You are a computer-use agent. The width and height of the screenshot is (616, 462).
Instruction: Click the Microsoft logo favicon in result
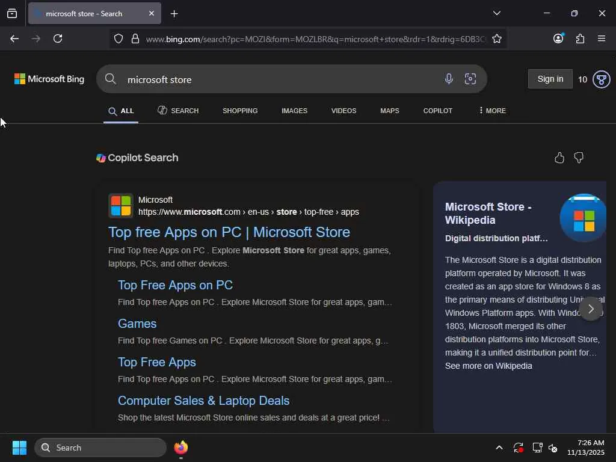click(120, 206)
